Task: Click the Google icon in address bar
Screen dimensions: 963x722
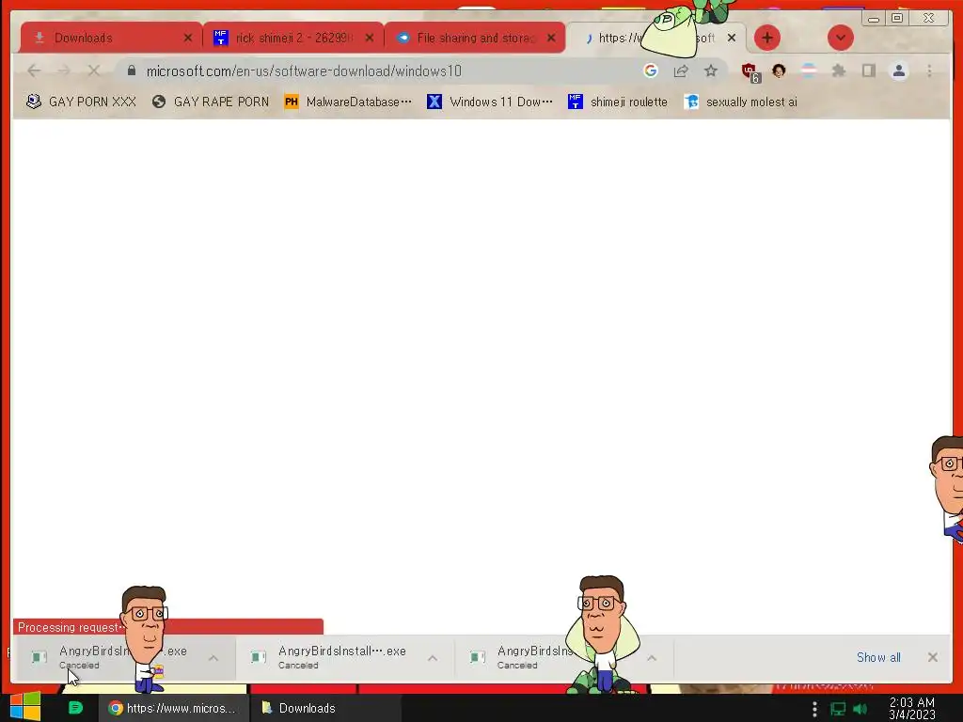Action: tap(651, 71)
